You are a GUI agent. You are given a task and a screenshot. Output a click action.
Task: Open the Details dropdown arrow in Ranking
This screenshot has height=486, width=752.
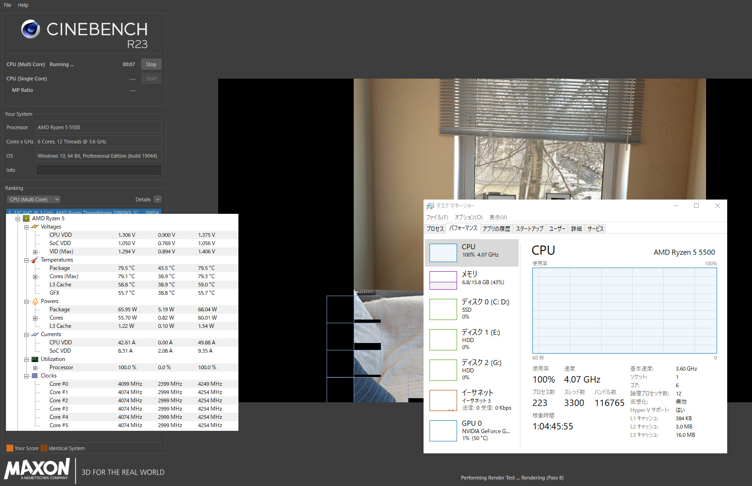click(158, 200)
